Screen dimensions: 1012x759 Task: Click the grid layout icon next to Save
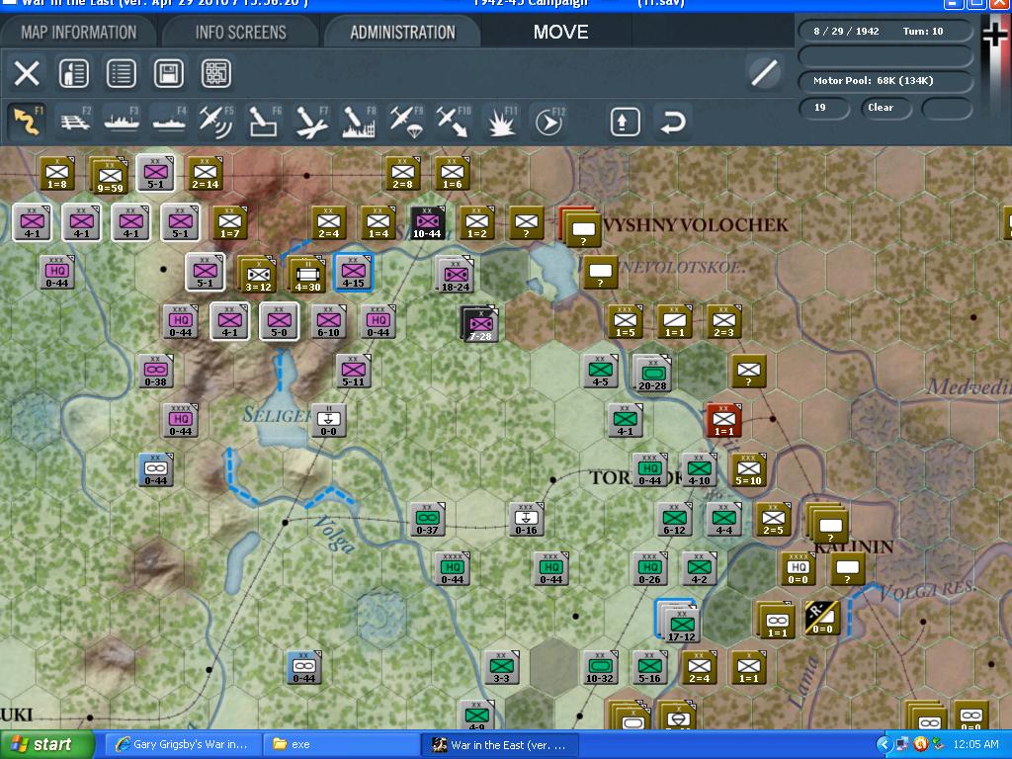pyautogui.click(x=216, y=73)
